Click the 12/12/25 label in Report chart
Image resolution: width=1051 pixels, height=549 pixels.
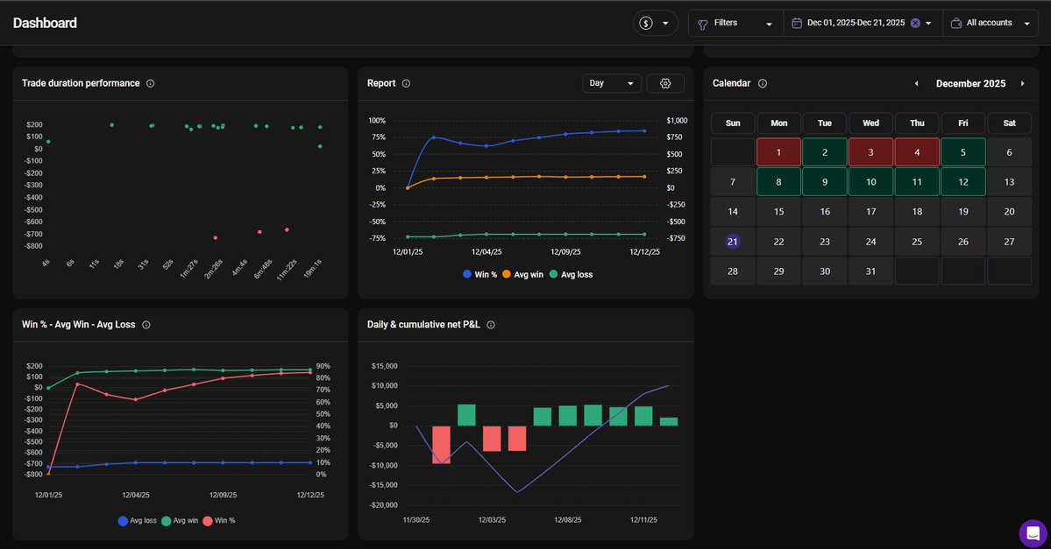(645, 252)
